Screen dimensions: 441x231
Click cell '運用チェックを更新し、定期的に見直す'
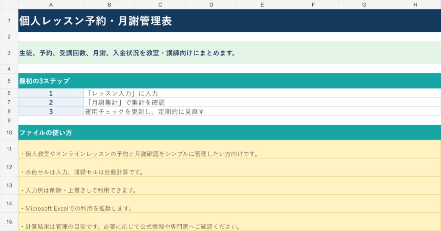point(262,111)
